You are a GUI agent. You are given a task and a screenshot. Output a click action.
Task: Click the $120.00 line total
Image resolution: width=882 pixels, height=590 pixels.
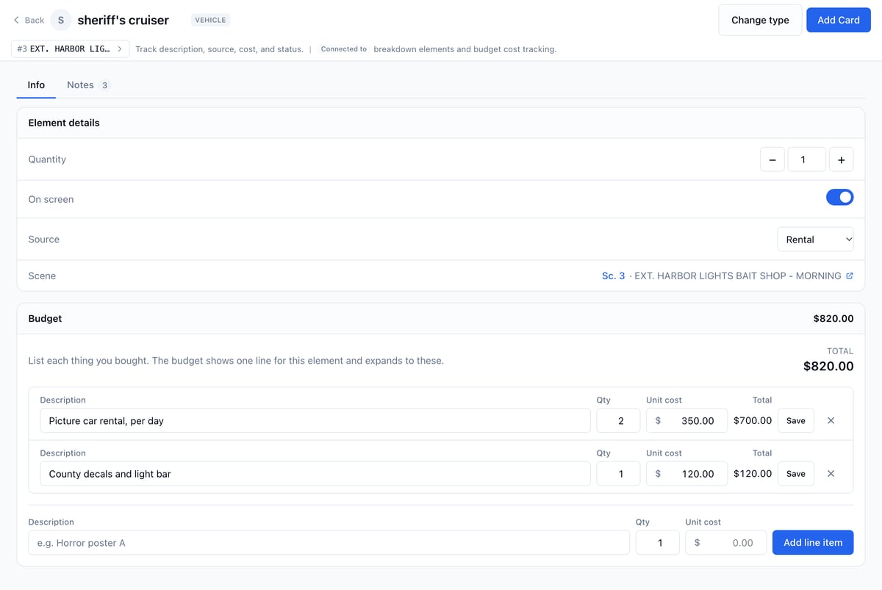coord(753,473)
